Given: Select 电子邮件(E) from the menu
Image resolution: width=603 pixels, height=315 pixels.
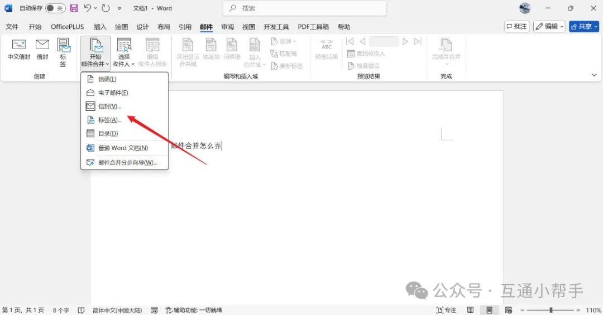Looking at the screenshot, I should coord(124,93).
